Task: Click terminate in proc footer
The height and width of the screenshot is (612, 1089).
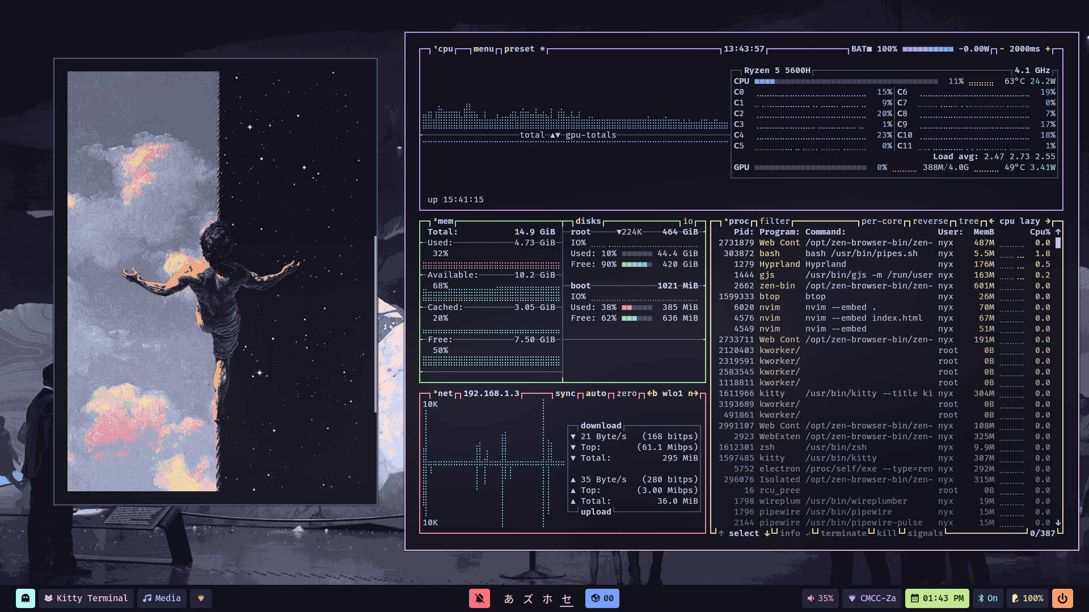Action: click(x=843, y=533)
